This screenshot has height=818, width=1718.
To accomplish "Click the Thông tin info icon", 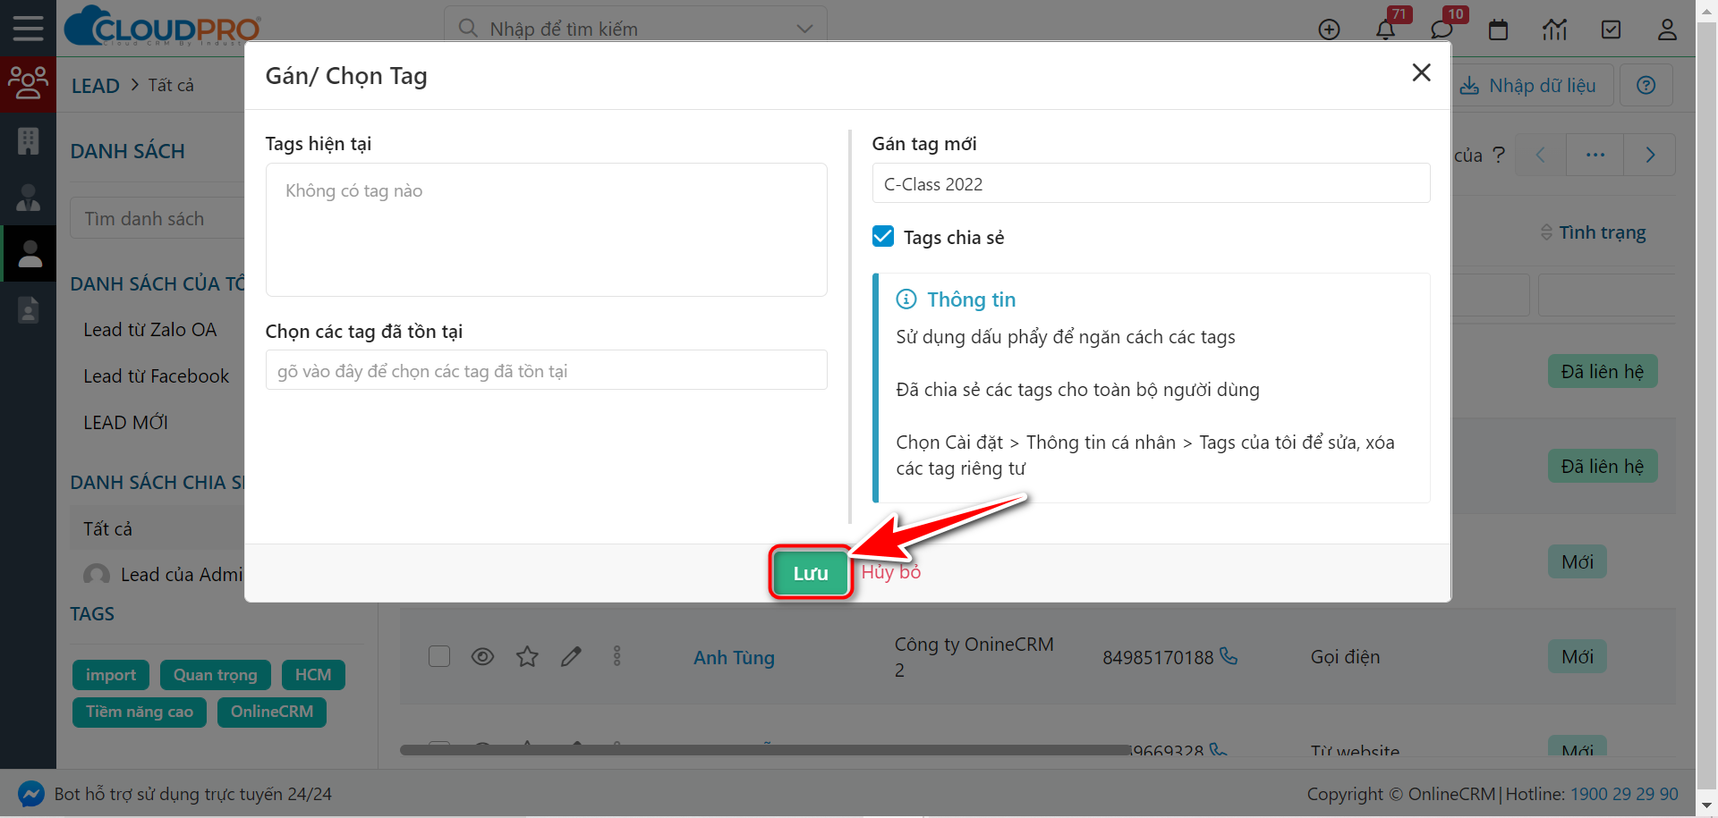I will [x=906, y=299].
